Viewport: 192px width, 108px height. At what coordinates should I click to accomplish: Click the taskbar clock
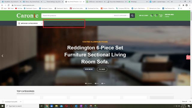pos(183,106)
